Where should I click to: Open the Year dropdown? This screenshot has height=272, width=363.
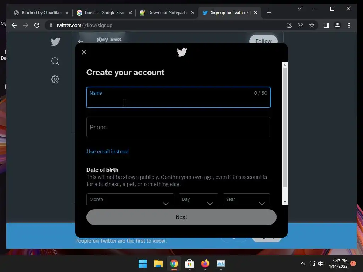point(247,199)
